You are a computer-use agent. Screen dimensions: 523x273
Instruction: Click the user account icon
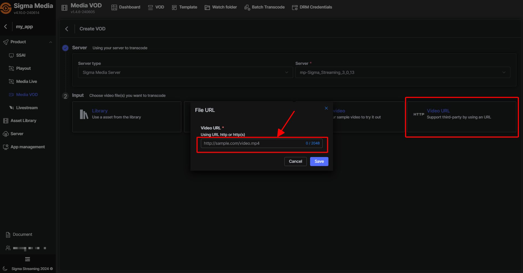(x=8, y=248)
